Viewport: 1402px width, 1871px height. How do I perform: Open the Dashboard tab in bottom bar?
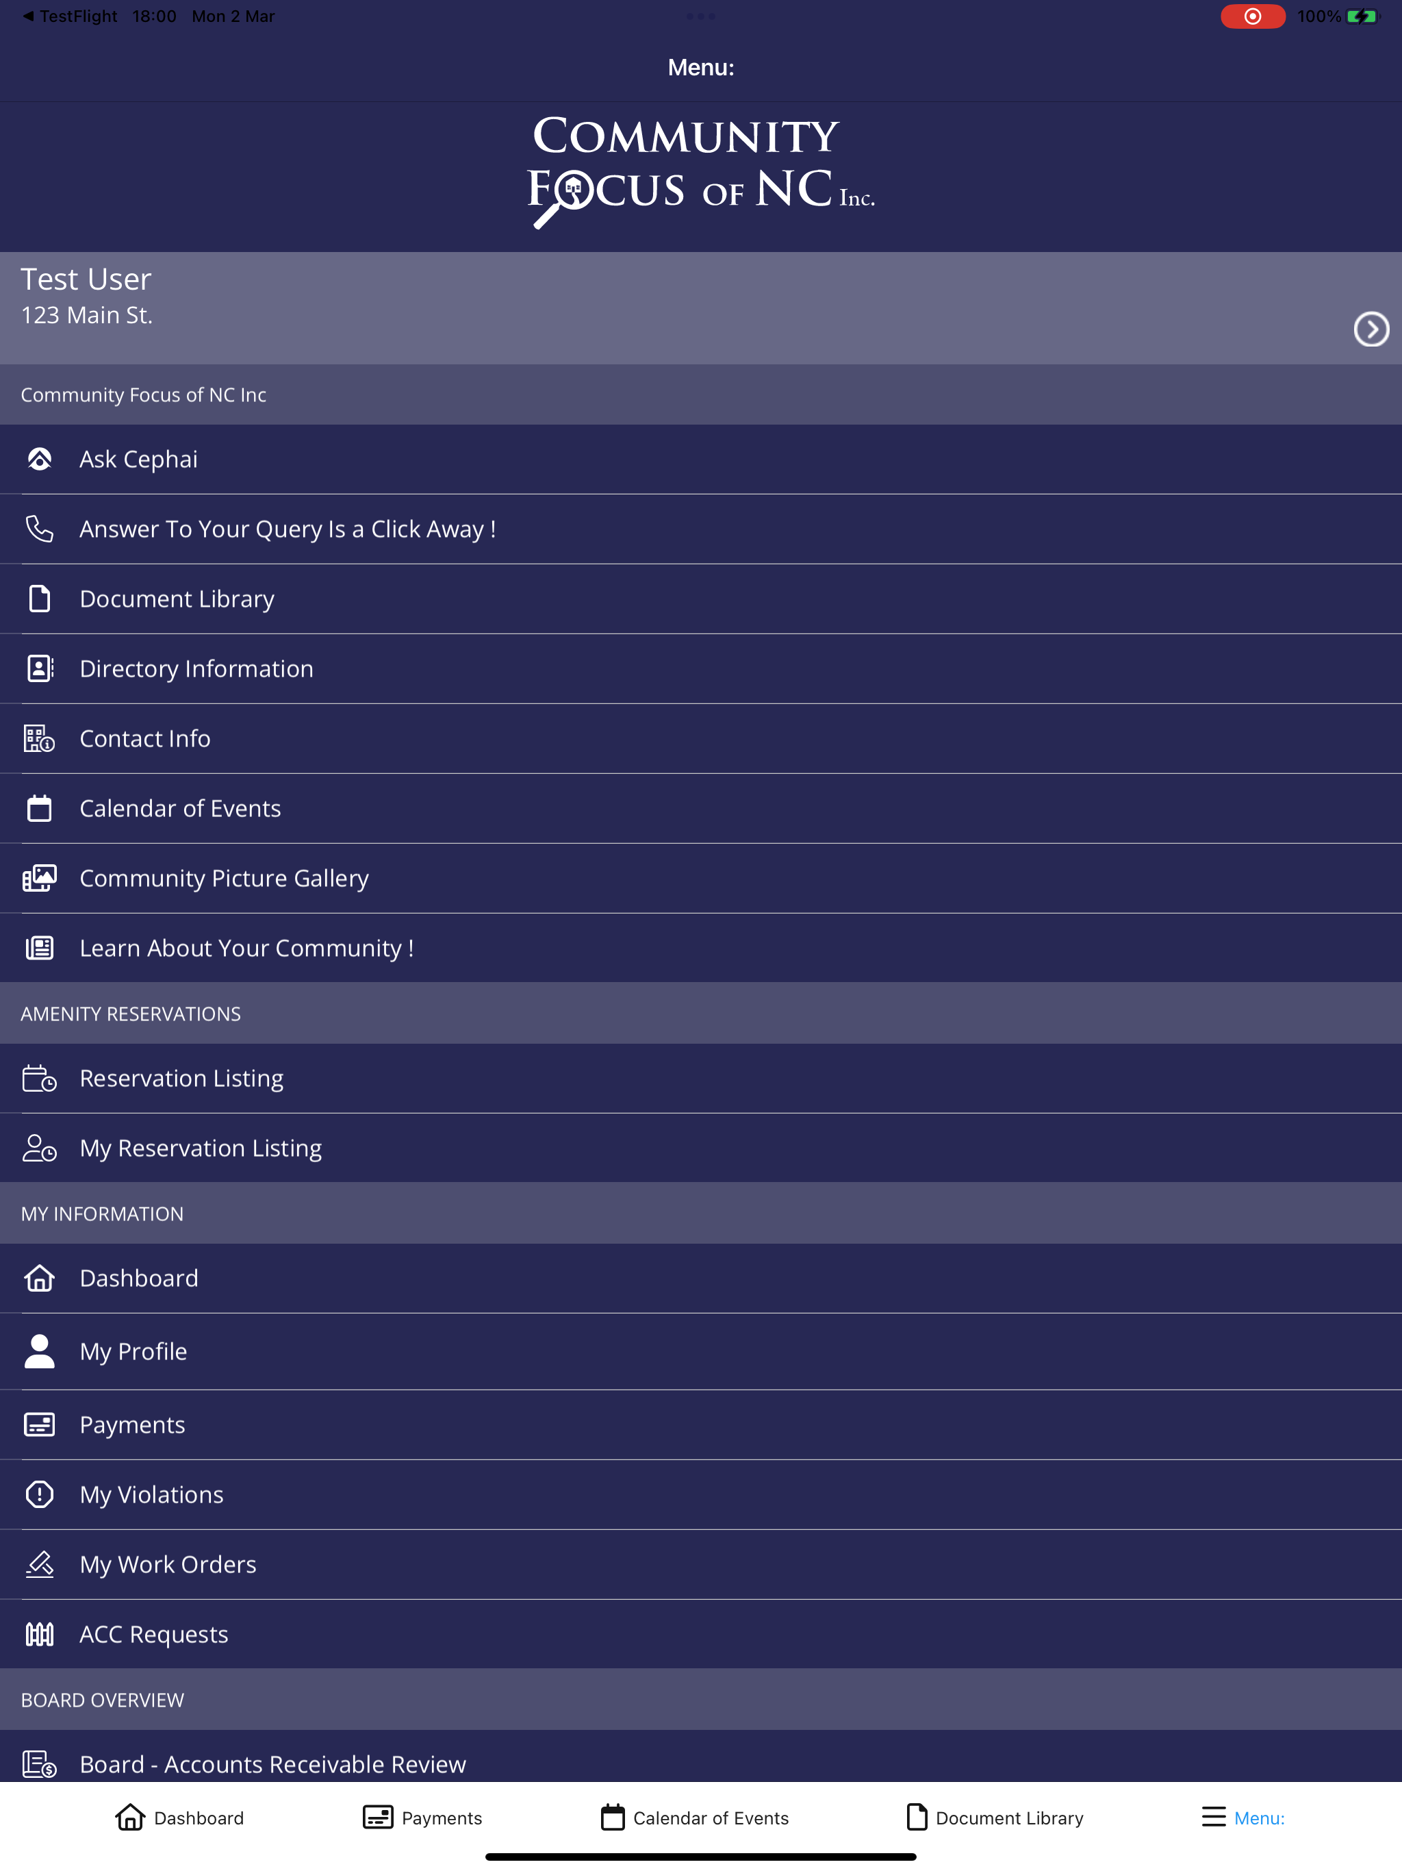tap(179, 1817)
